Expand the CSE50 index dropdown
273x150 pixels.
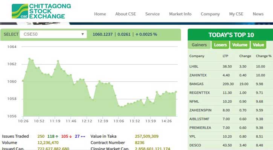point(53,34)
